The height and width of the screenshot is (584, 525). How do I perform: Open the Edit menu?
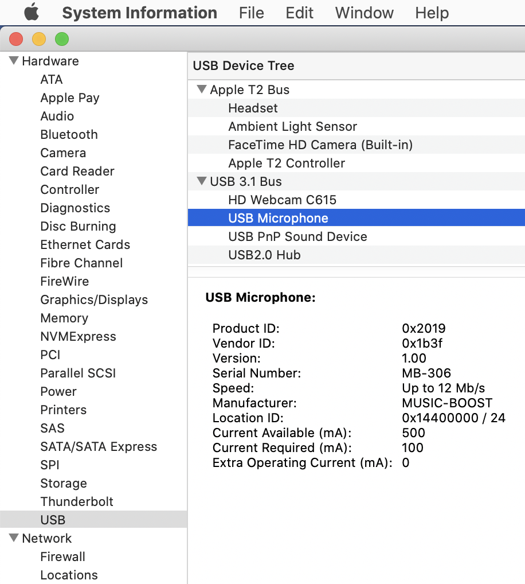pyautogui.click(x=300, y=13)
